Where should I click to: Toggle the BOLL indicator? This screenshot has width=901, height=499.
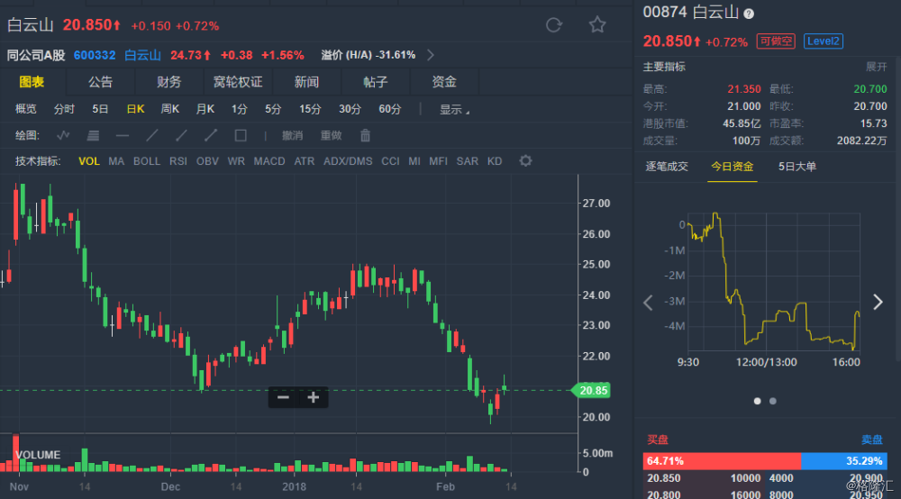pos(147,161)
